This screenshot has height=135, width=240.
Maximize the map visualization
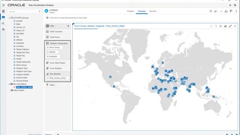(230, 26)
